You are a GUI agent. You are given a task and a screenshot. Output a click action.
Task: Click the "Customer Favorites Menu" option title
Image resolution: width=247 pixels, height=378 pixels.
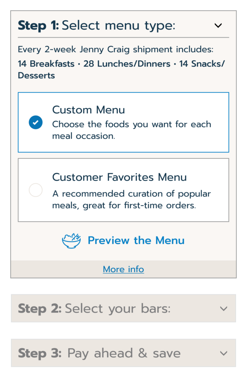[x=119, y=177]
